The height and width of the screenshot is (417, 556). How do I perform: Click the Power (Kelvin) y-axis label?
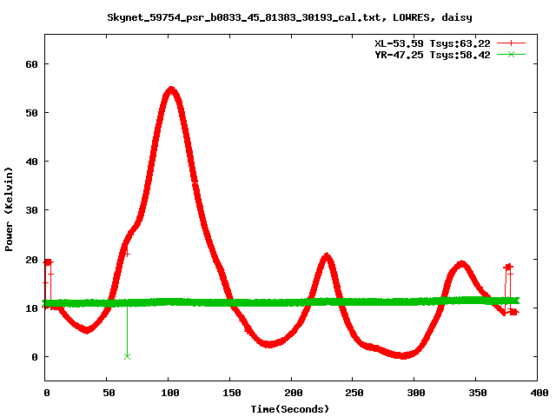pos(9,209)
